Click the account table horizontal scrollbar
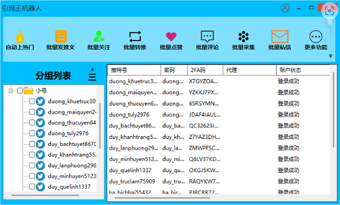This screenshot has height=205, width=340. [x=162, y=197]
